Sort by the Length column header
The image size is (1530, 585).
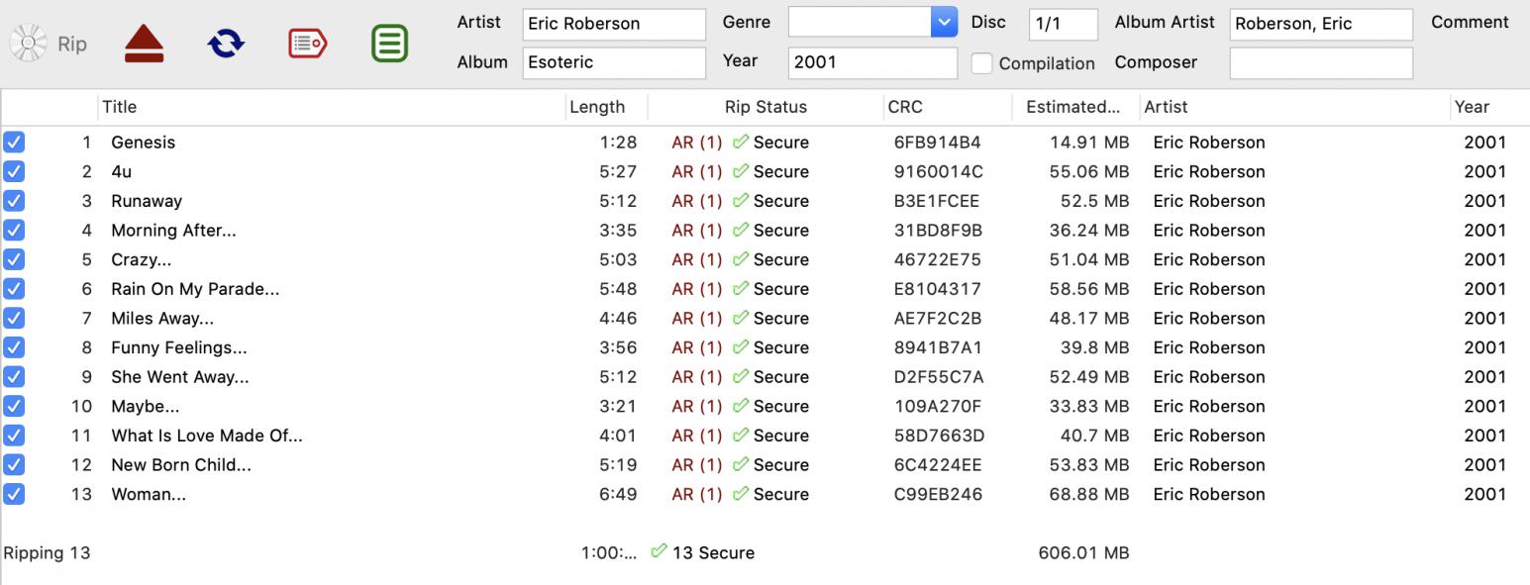(x=597, y=107)
